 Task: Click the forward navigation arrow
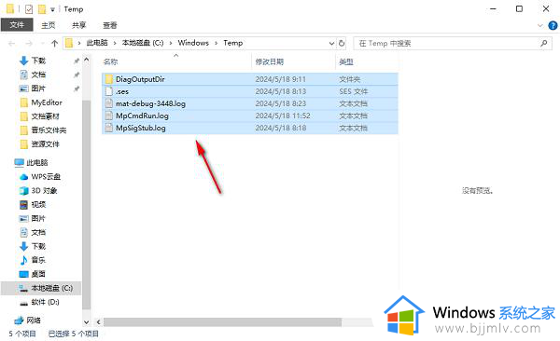[x=29, y=44]
